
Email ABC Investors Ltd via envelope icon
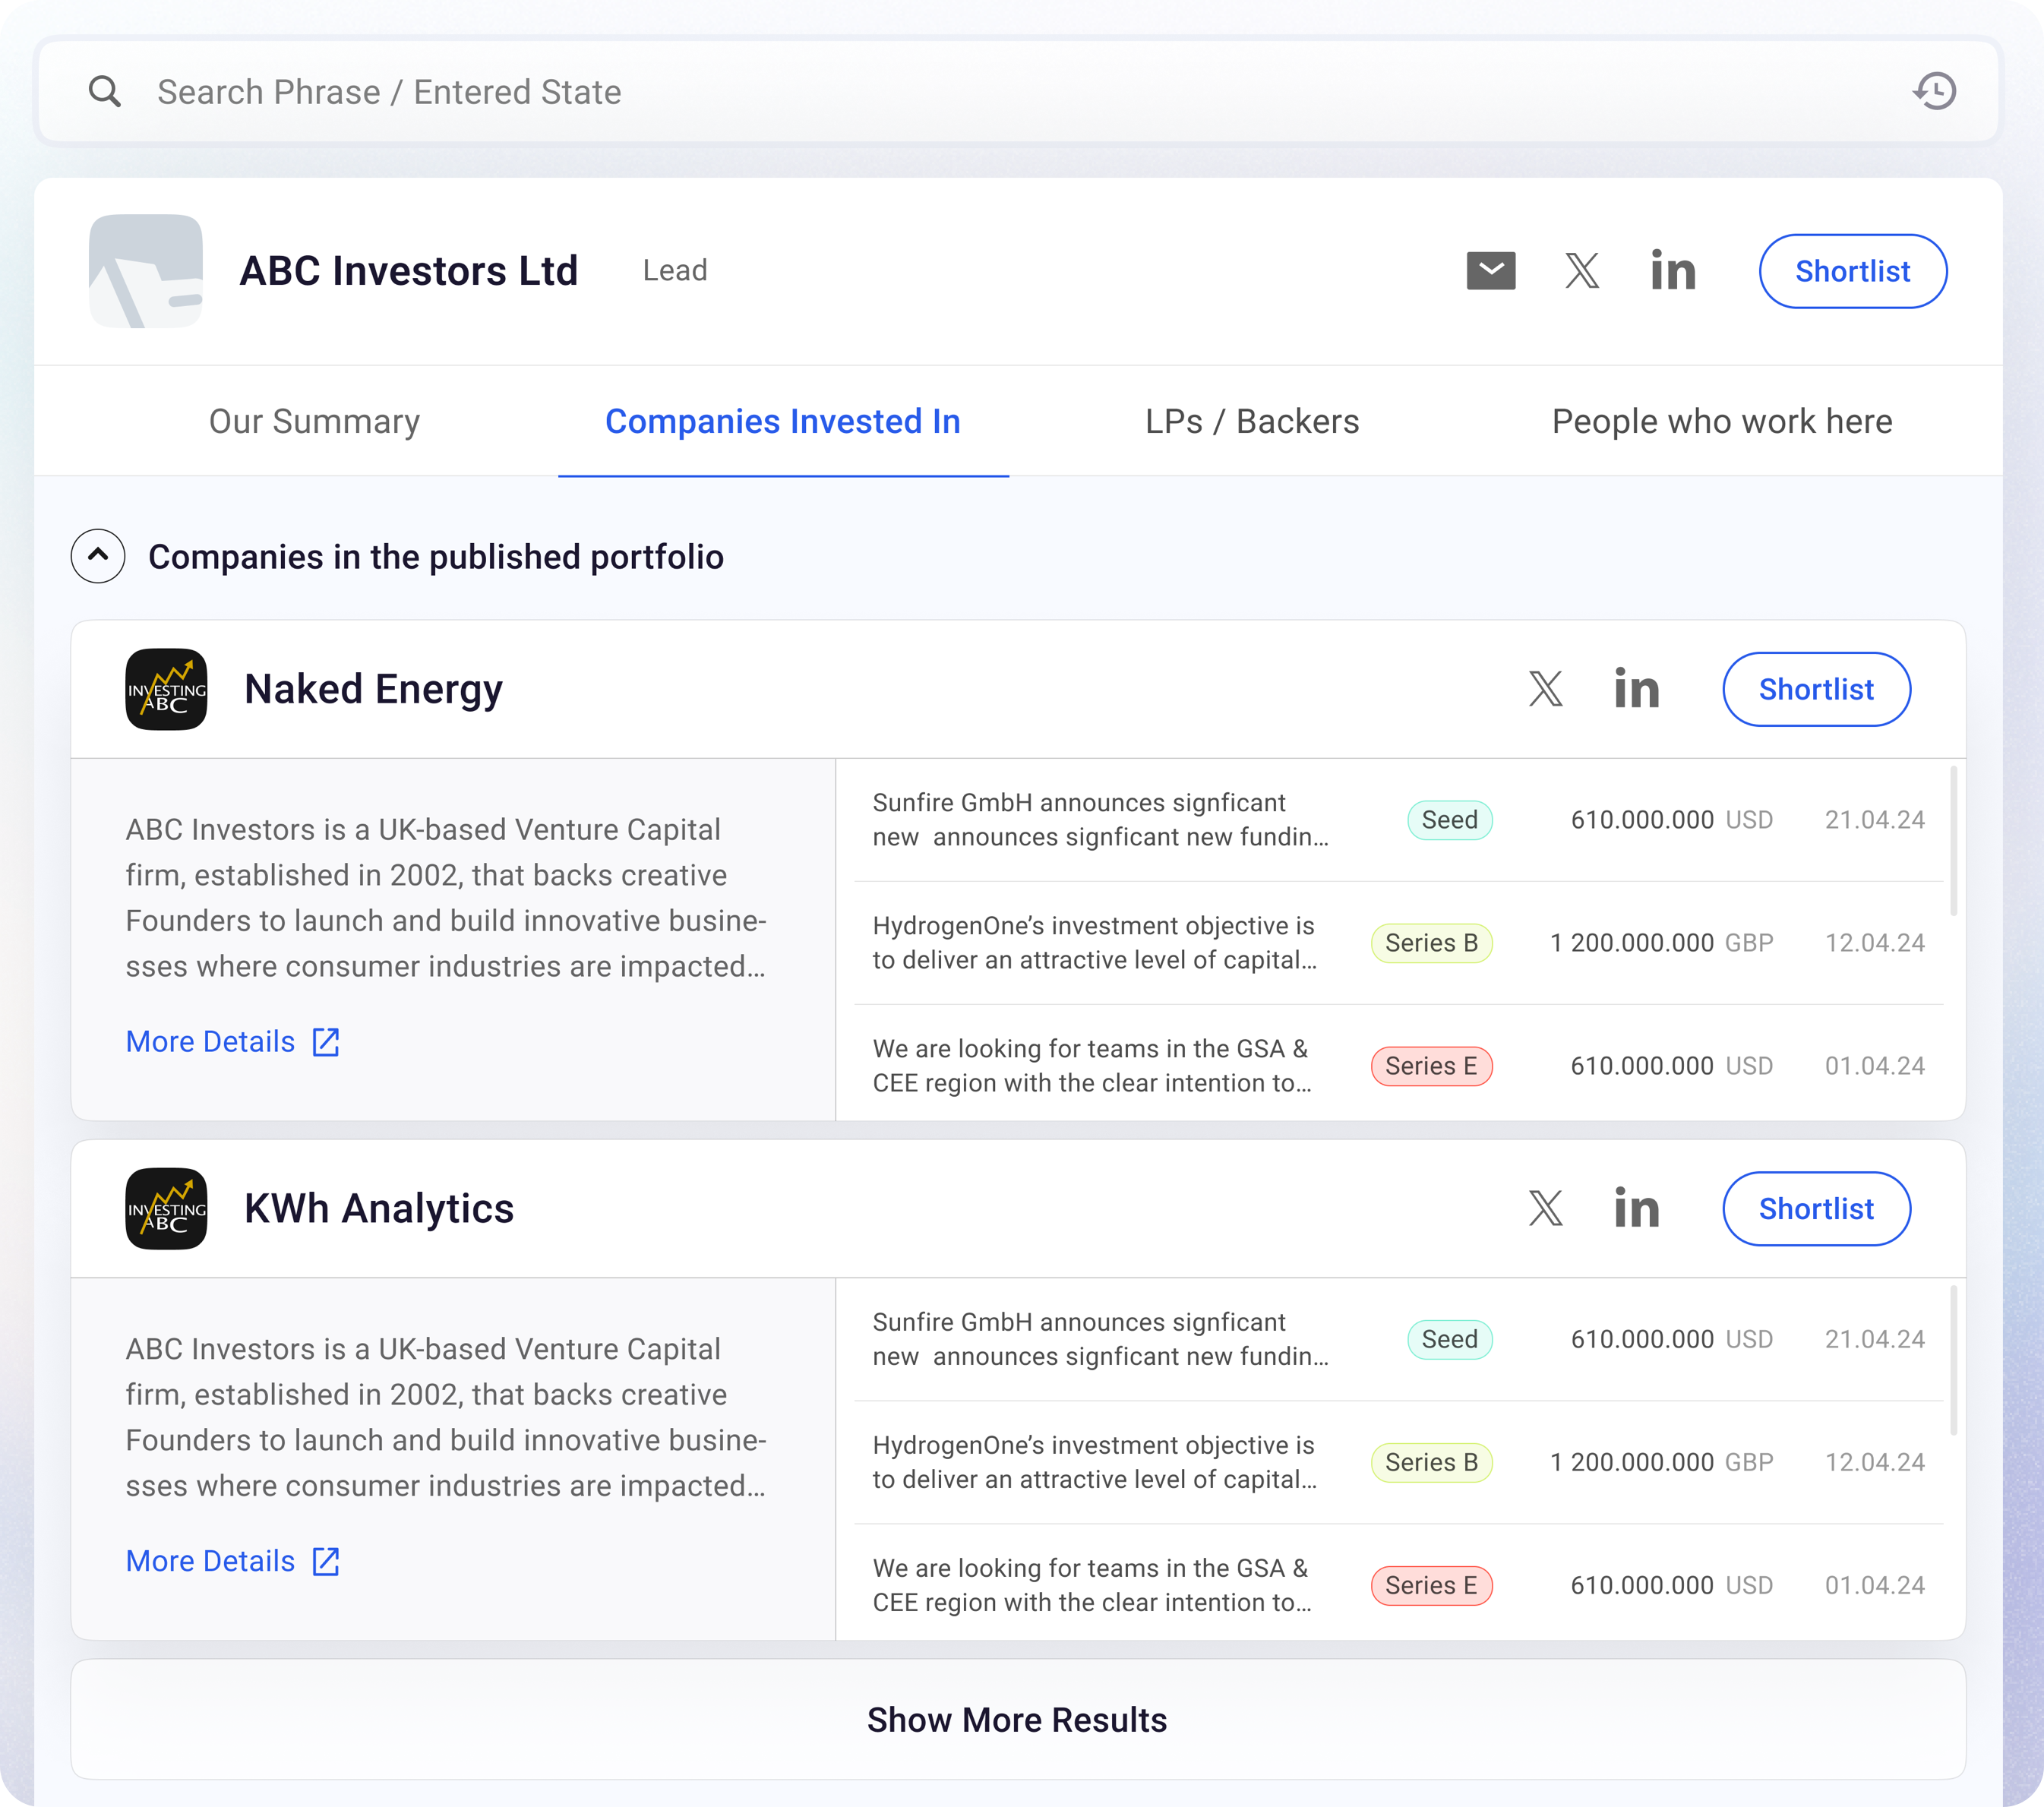point(1490,271)
